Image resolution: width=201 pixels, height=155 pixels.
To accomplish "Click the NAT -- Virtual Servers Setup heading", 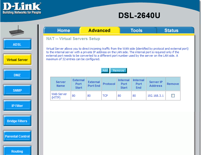I will (x=73, y=39).
